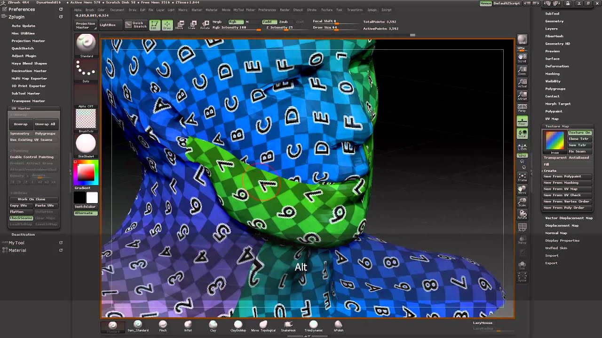Select the SnakeHook brush at bottom
This screenshot has width=602, height=338.
288,326
